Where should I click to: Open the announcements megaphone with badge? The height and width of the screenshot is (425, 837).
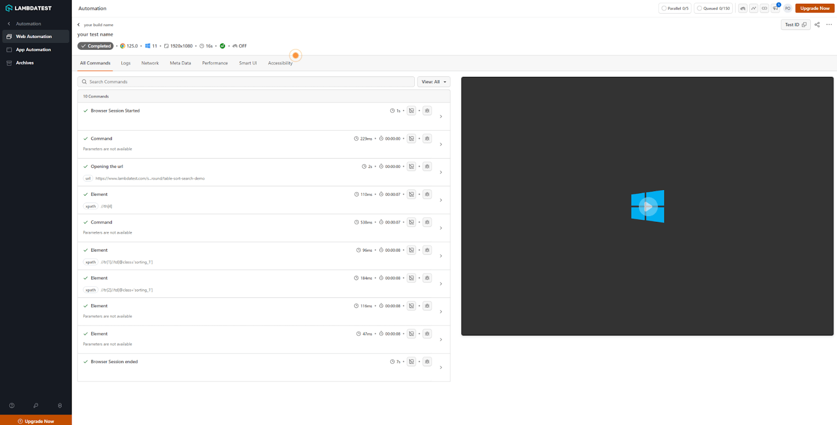click(776, 8)
